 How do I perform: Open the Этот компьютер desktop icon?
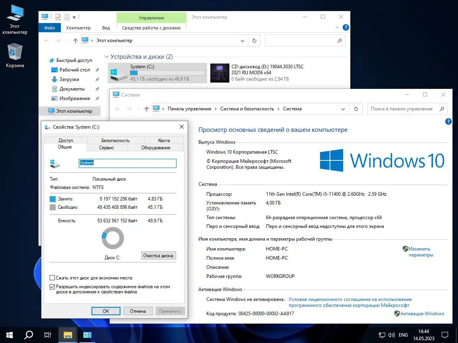click(x=15, y=20)
